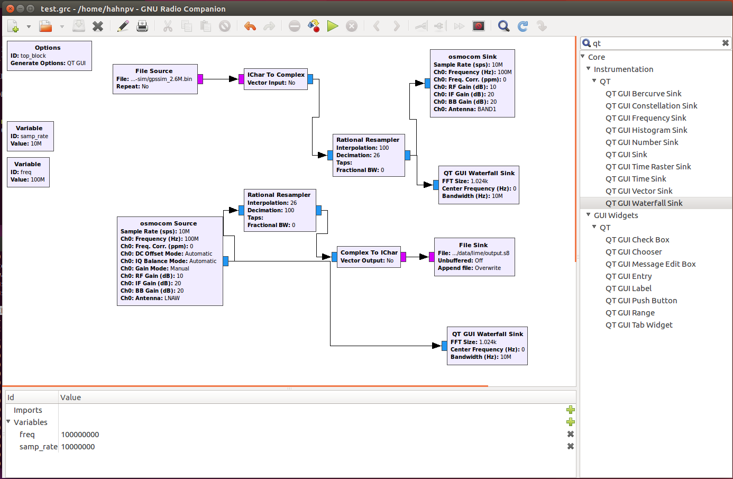
Task: Collapse the Variables row in the panel
Action: click(8, 422)
